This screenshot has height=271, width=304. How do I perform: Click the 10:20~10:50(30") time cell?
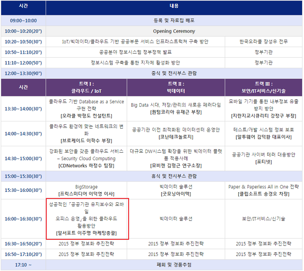point(23,42)
